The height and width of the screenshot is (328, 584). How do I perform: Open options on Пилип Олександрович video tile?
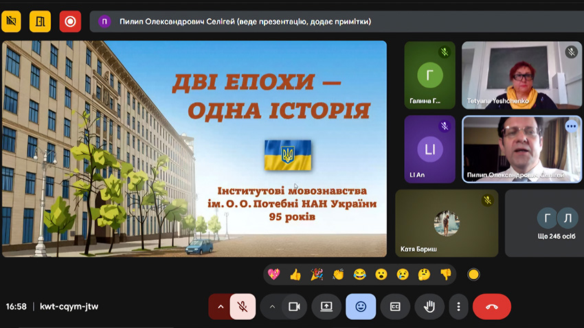tap(571, 126)
